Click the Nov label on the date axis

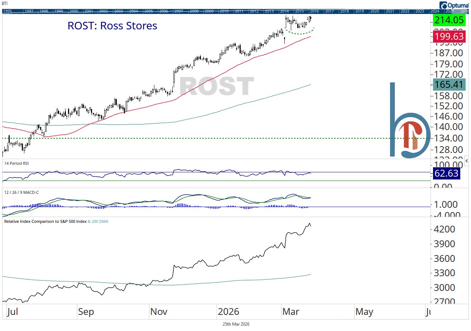pos(159,312)
